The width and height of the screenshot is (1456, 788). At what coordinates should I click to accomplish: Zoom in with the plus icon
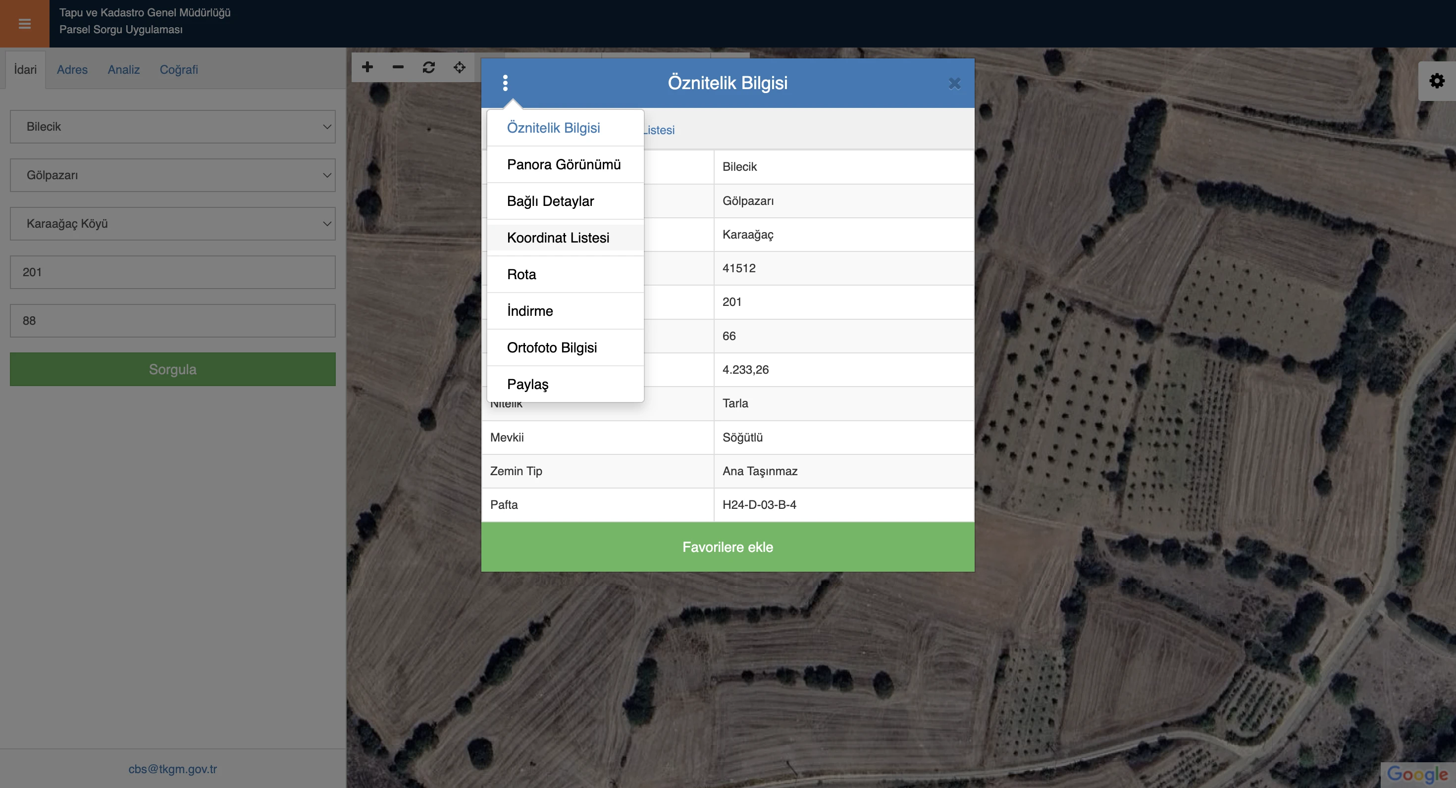367,67
